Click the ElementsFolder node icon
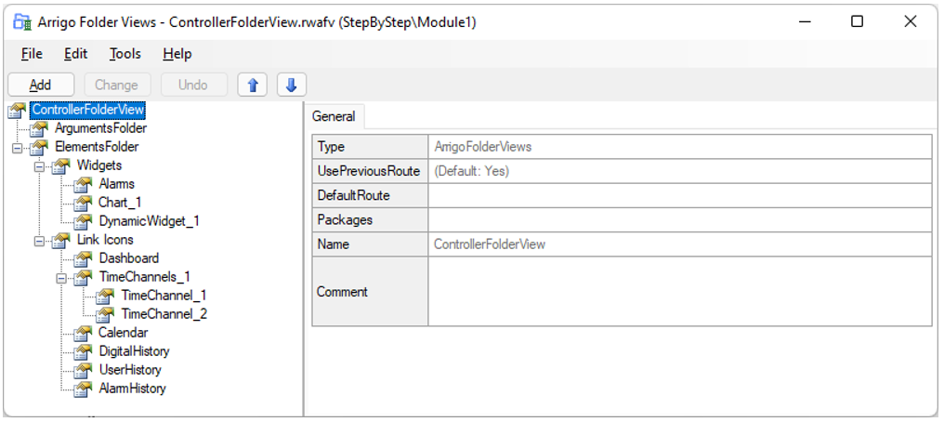The width and height of the screenshot is (944, 422). tap(39, 148)
